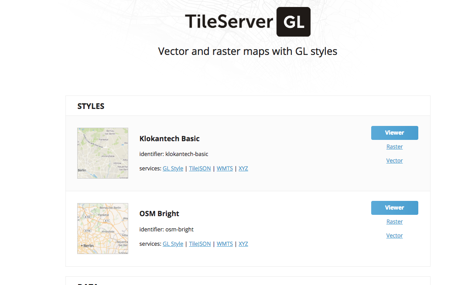View WMTS service for OSM Bright
The width and height of the screenshot is (475, 285).
(x=225, y=244)
